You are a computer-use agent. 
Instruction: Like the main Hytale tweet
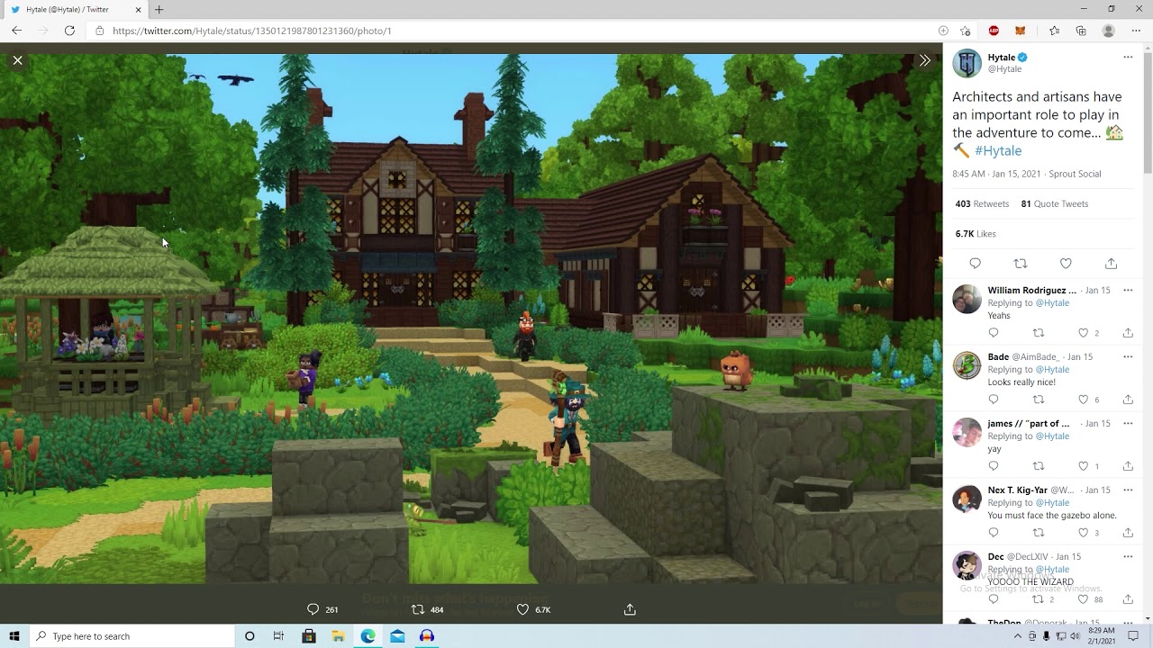(1066, 263)
